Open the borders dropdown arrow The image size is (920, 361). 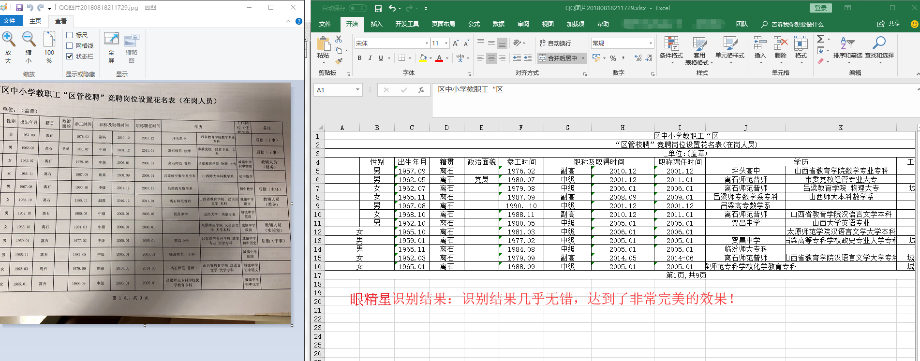410,58
